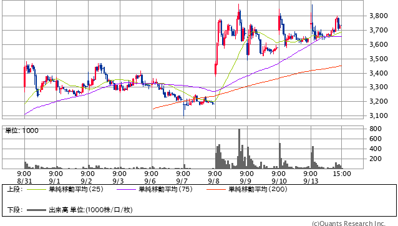Image resolution: width=398 pixels, height=226 pixels.
Task: Select the 9/8 date label
Action: (215, 181)
